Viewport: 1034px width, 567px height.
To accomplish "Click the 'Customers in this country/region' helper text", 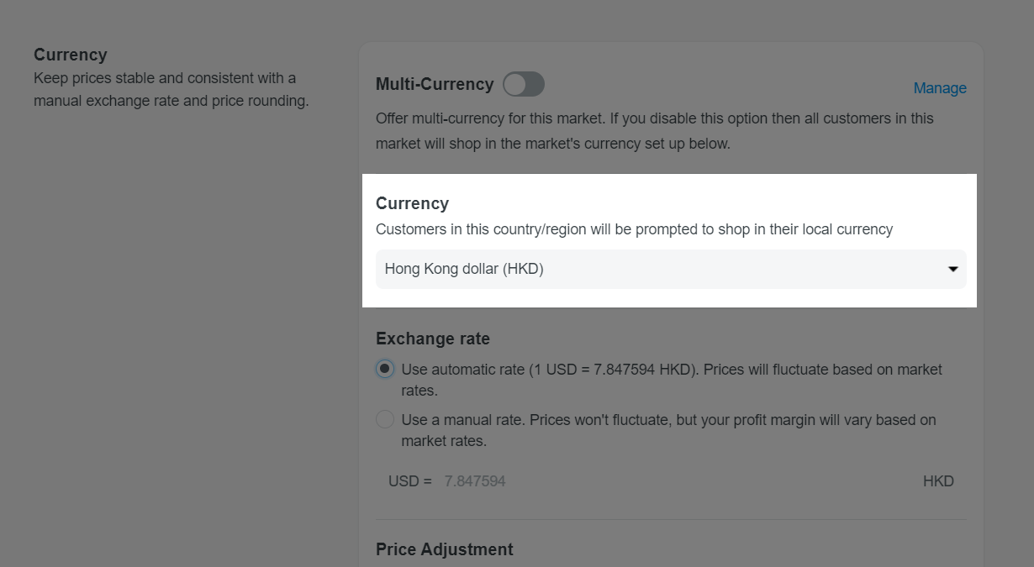I will coord(634,229).
